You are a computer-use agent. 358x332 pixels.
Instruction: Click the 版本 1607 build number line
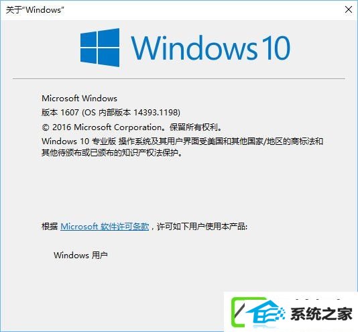(x=111, y=113)
